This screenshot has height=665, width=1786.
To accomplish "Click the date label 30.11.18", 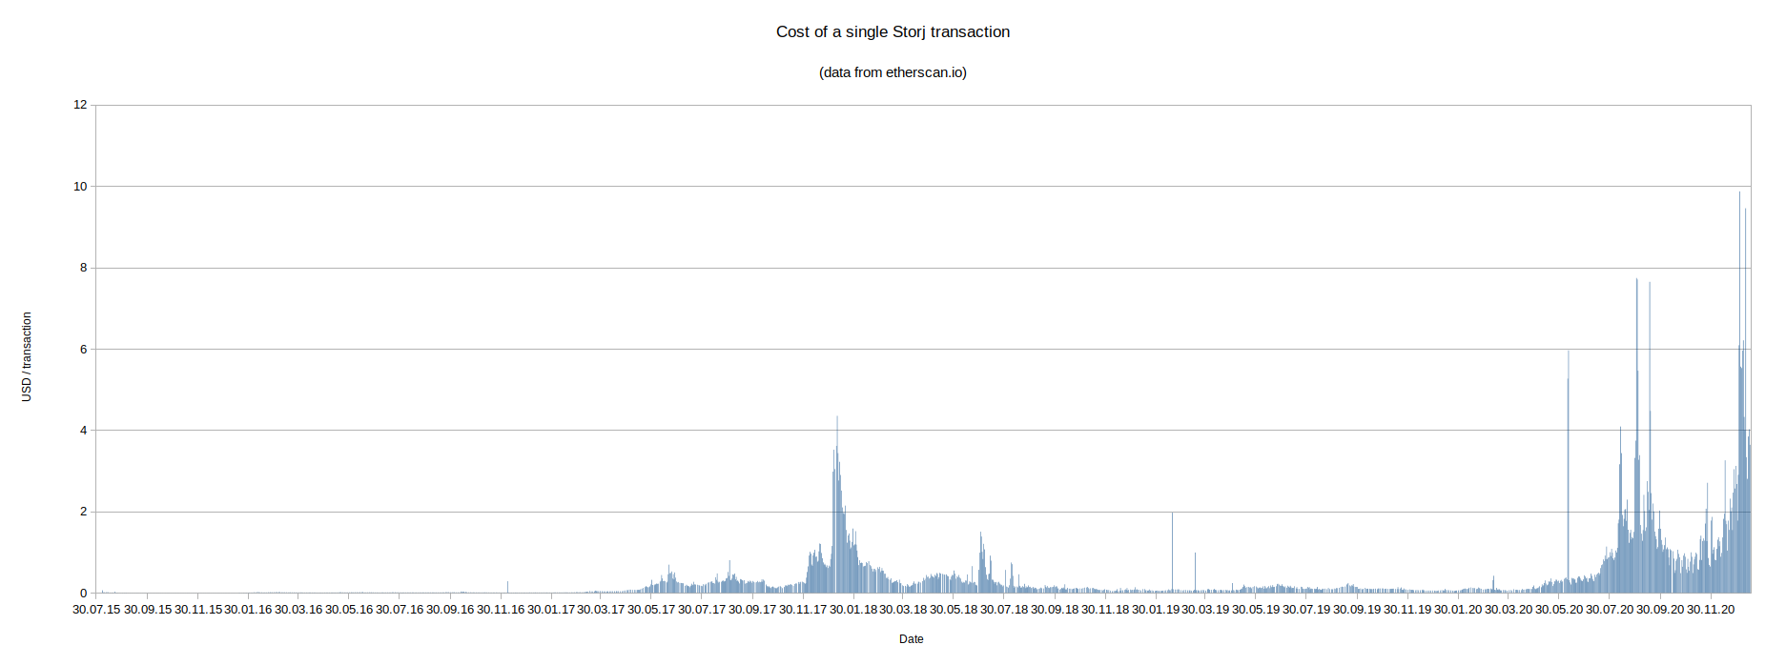I will coord(1105,609).
